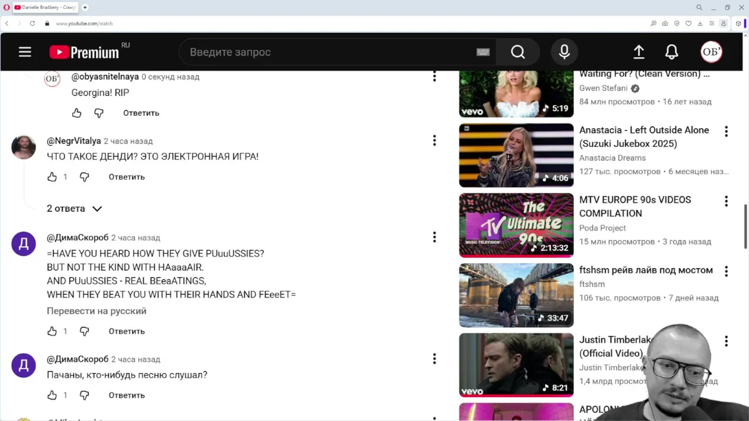Screen dimensions: 749x421
Task: Open Gwen Stefani 5:19 video thumbnail
Action: tap(516, 94)
